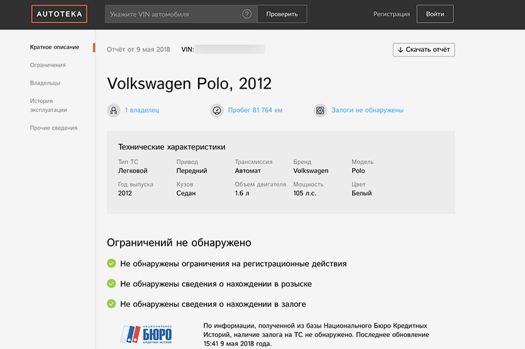Open the Пробег 81 764 км link
The width and height of the screenshot is (525, 349).
tap(255, 110)
